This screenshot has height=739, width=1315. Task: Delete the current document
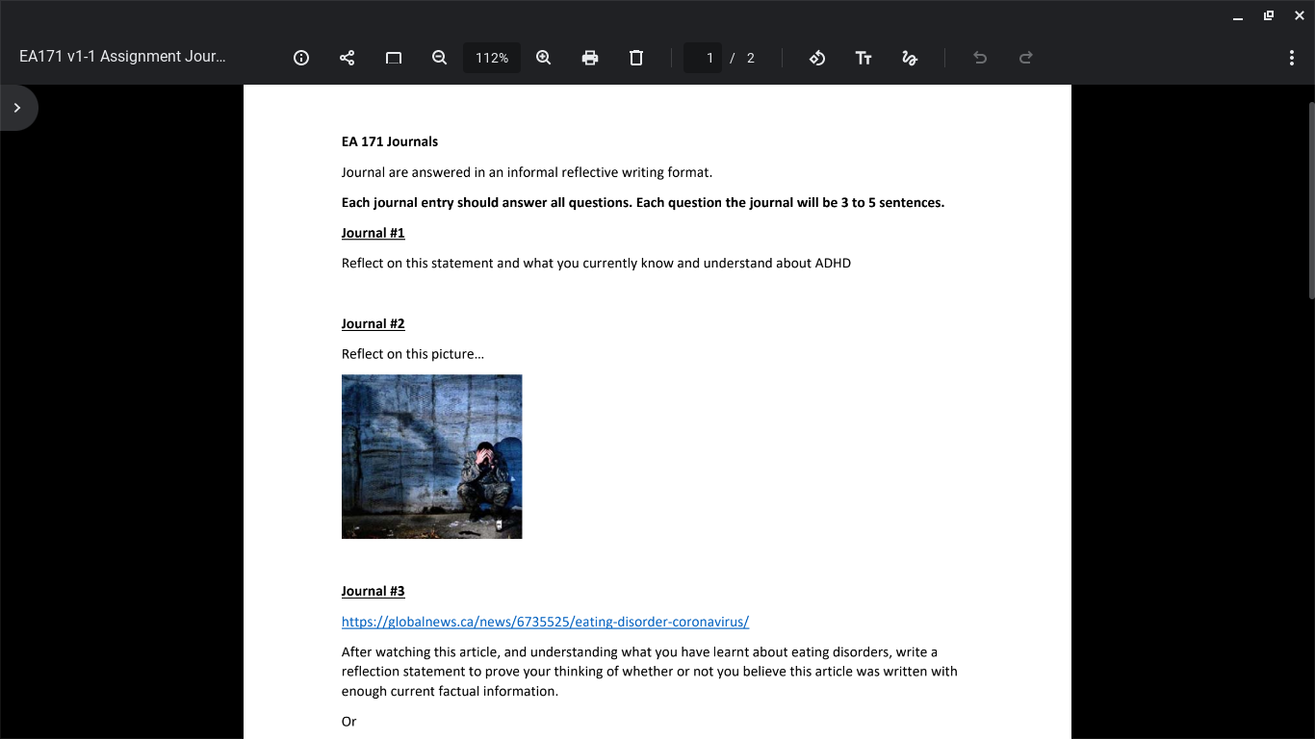[x=636, y=58]
